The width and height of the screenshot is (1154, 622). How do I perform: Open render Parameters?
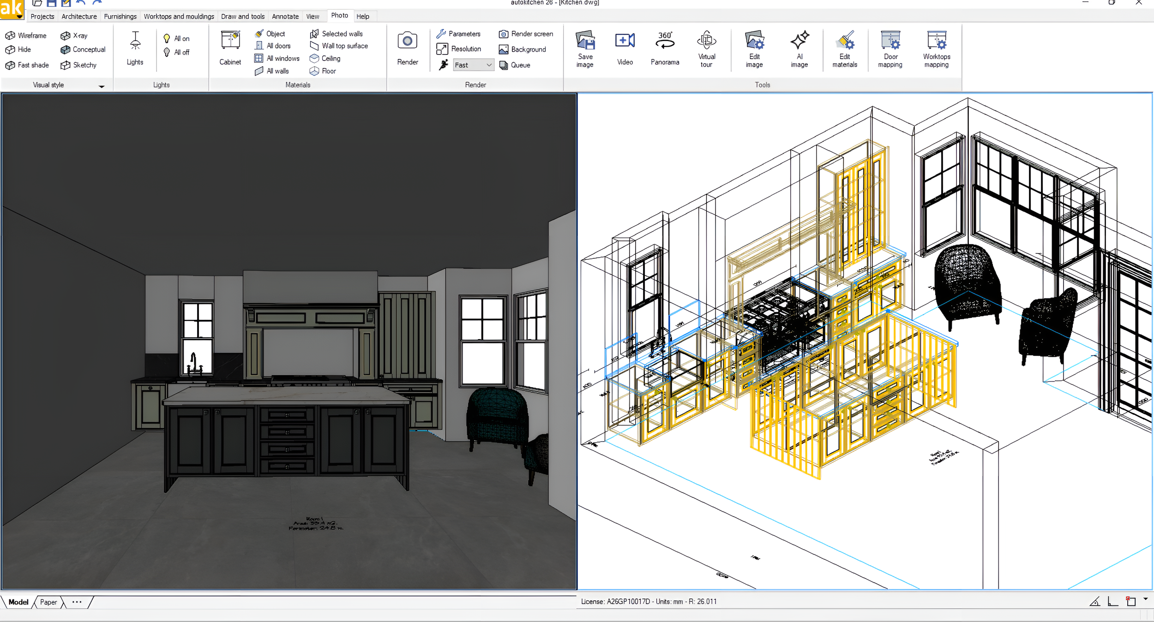pos(458,34)
